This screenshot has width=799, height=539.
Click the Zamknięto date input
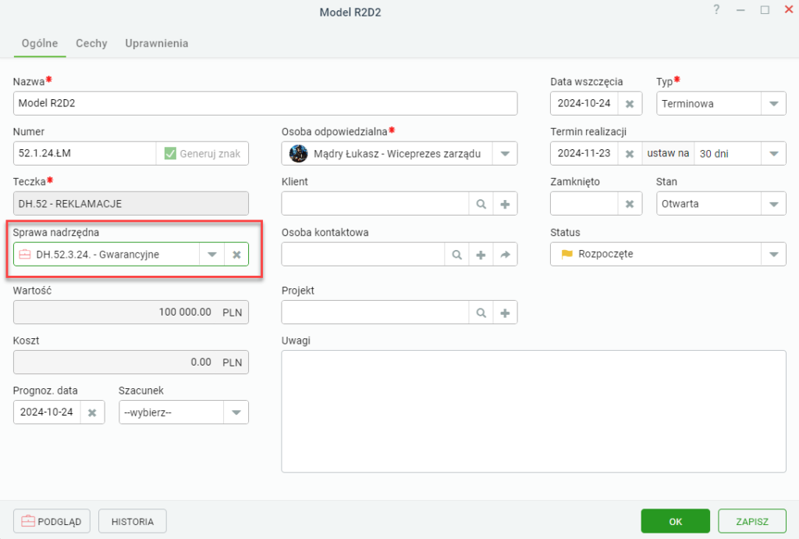coord(584,204)
